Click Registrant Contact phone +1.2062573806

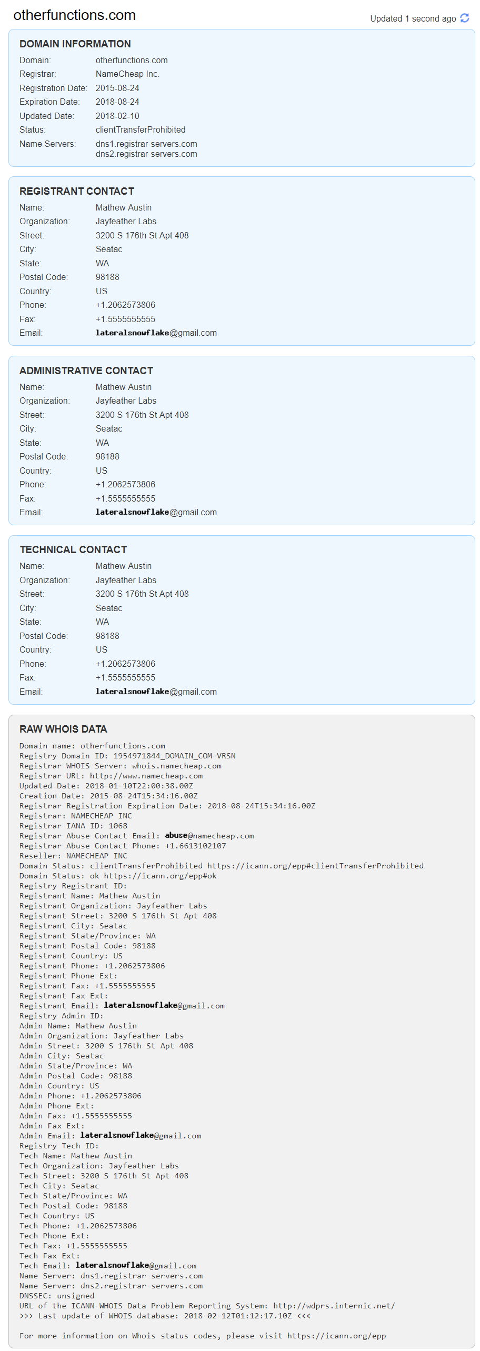click(125, 305)
